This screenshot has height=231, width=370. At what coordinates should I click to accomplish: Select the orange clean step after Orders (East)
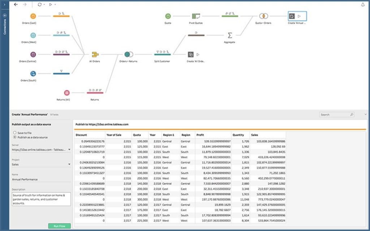coord(61,16)
